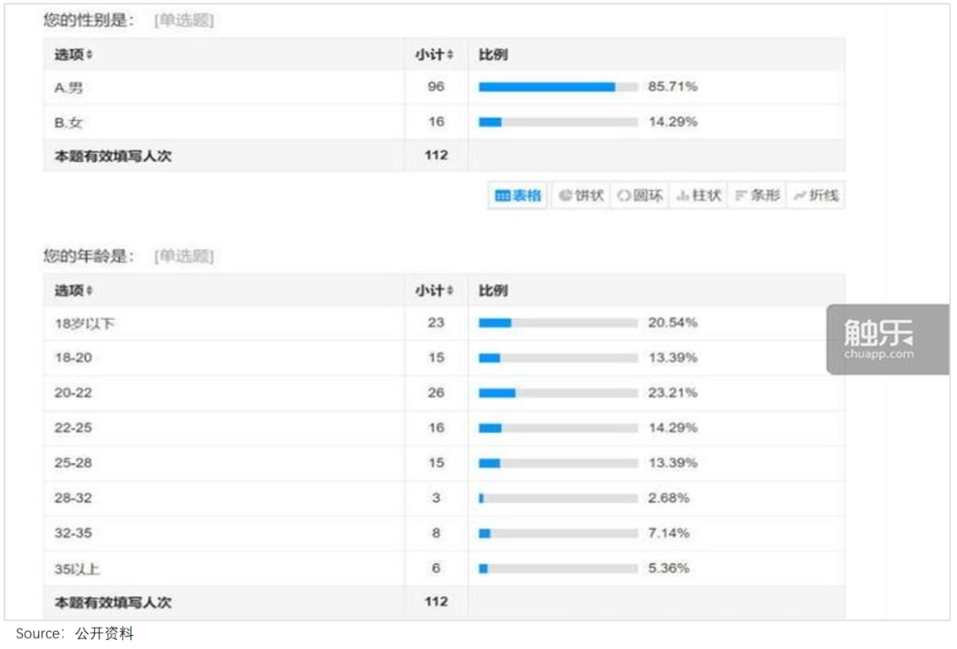This screenshot has height=649, width=957.
Task: Sort gender table by 选项 column
Action: (x=74, y=55)
